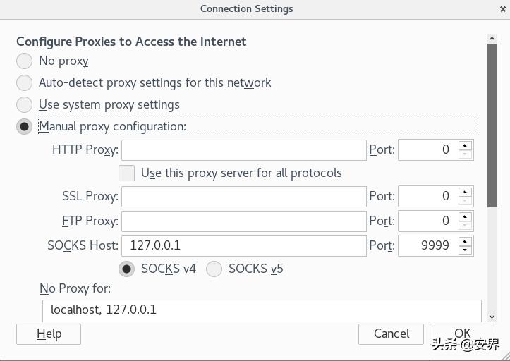The width and height of the screenshot is (510, 361).
Task: Click the No Proxy for text box
Action: pyautogui.click(x=261, y=310)
